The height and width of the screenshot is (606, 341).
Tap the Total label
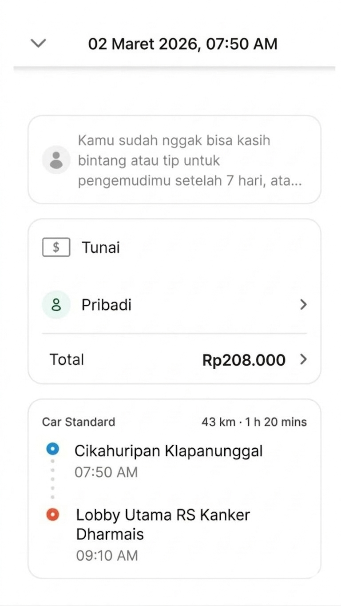(x=67, y=359)
